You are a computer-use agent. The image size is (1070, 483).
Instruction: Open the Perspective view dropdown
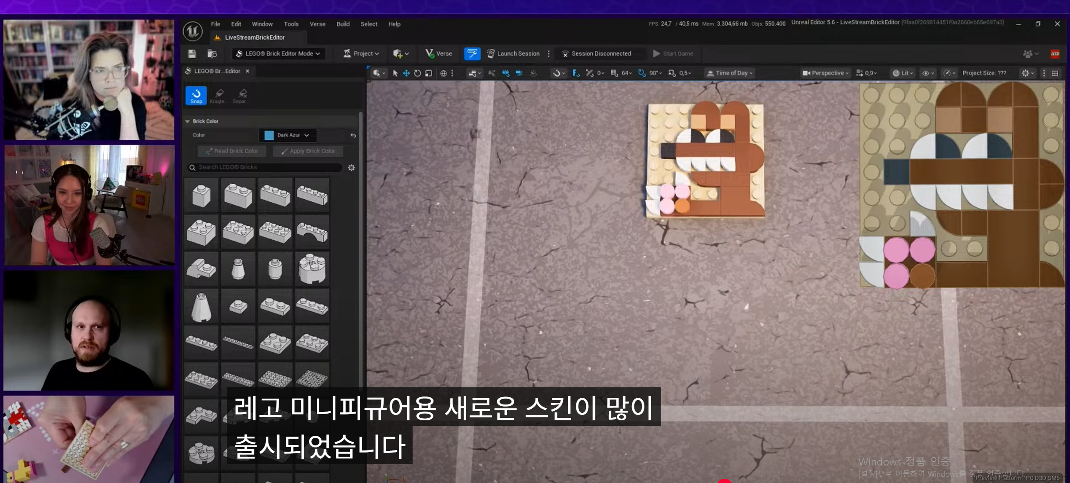[825, 73]
